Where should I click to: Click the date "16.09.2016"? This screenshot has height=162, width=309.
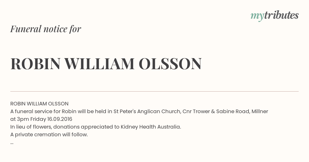point(60,119)
